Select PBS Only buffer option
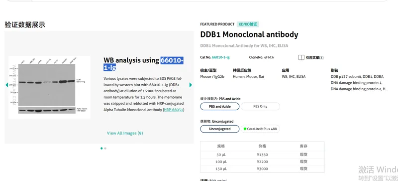Viewport: 398px width, 181px height. click(260, 106)
